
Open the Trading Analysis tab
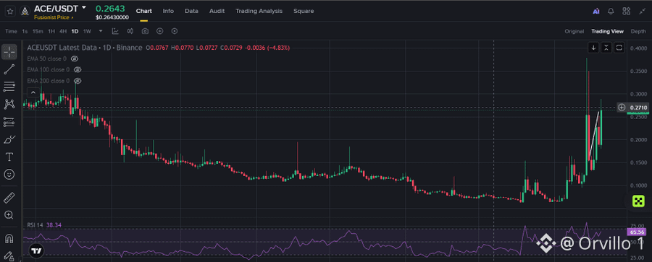(259, 12)
